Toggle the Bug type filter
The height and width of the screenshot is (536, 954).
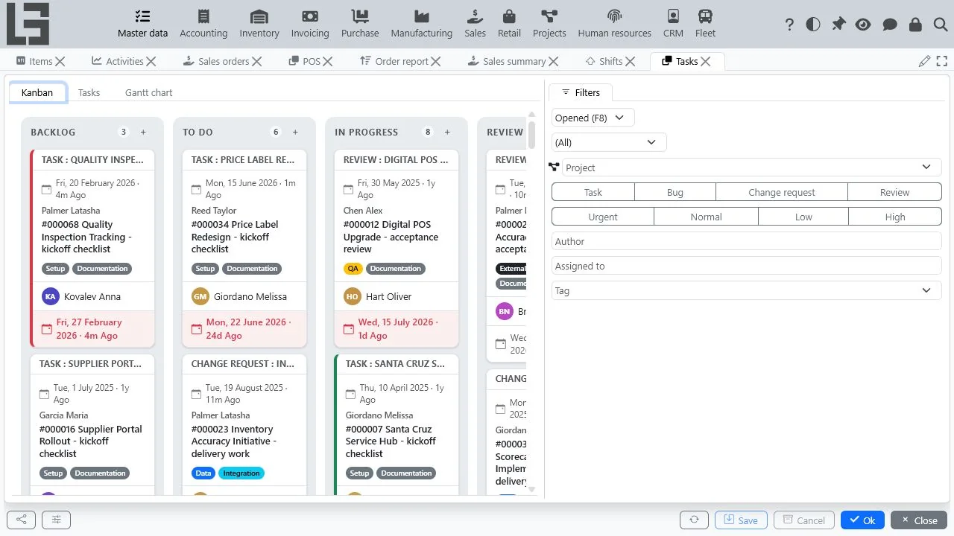675,192
